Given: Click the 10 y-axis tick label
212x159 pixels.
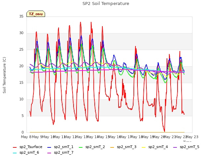Looking at the screenshot, I should 21,99.
